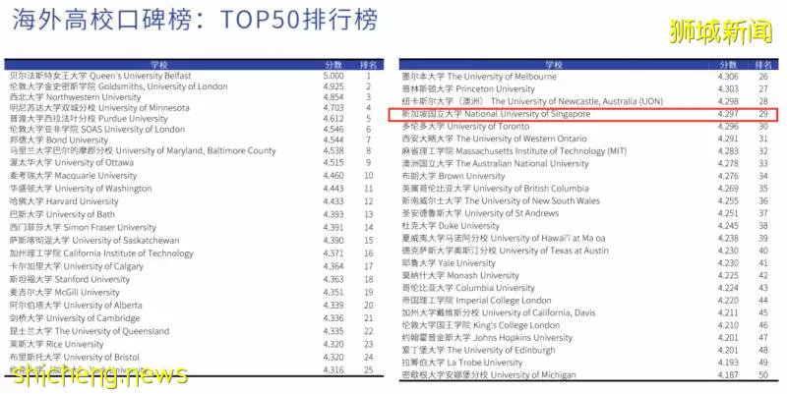Click Northwestern University name
Image resolution: width=787 pixels, height=394 pixels.
pyautogui.click(x=76, y=97)
